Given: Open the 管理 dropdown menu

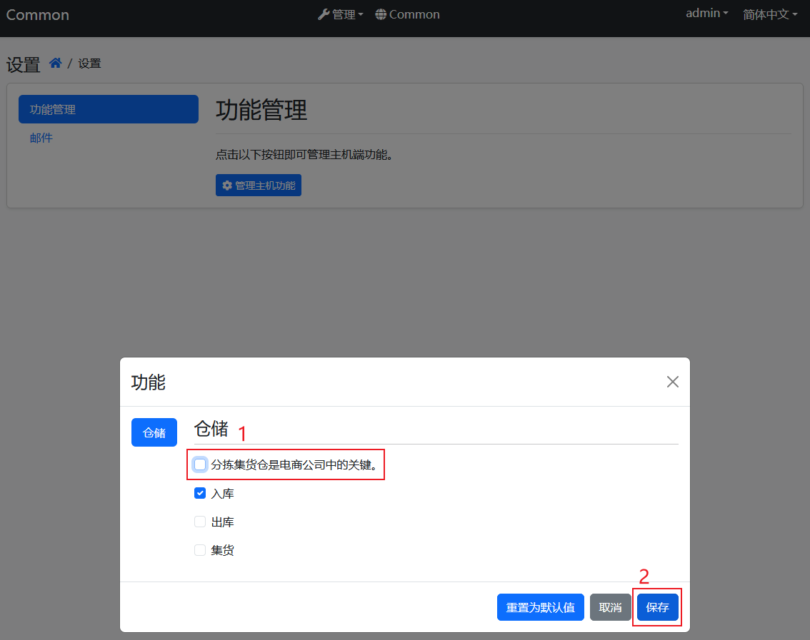Looking at the screenshot, I should click(341, 14).
